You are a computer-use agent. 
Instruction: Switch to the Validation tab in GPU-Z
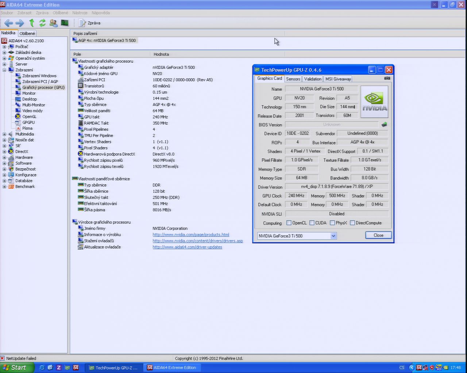click(x=313, y=79)
